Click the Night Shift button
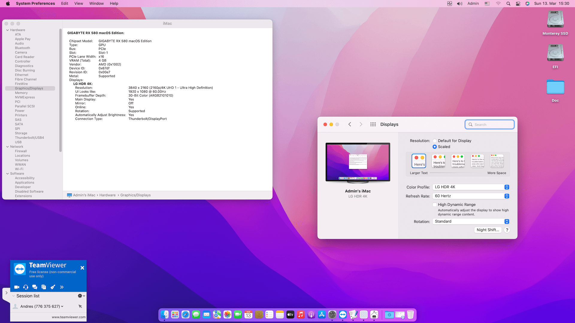The image size is (575, 323). pos(488,230)
